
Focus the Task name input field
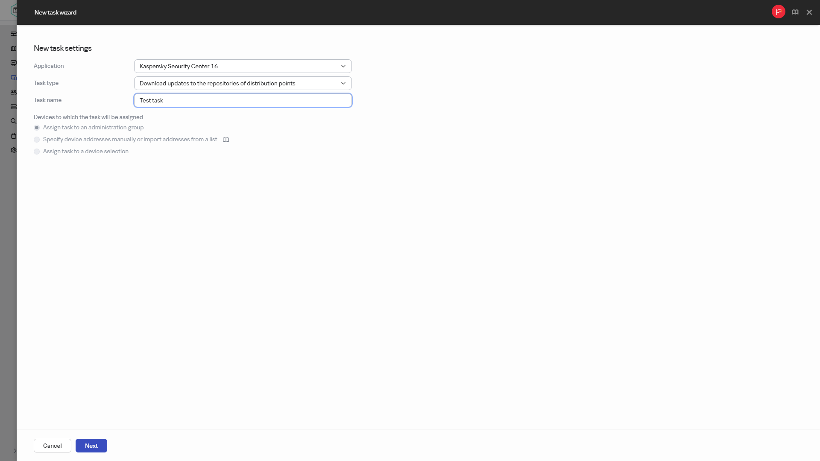pos(243,100)
